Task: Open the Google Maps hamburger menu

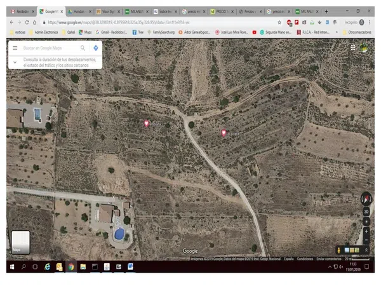Action: click(15, 48)
